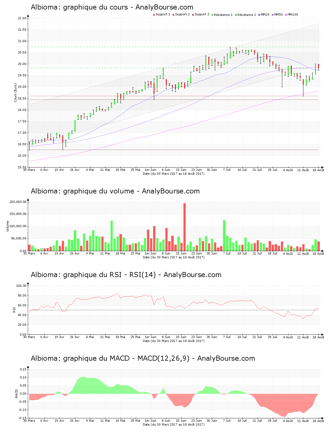Select the MM50 legend label
The image size is (334, 432).
coord(278,14)
